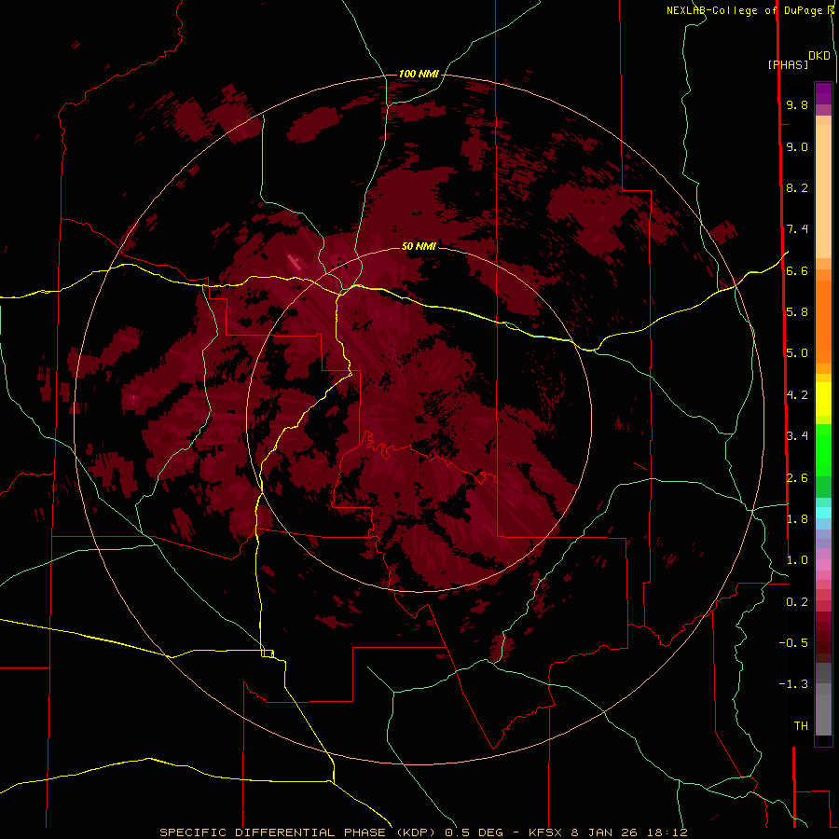Pick the cyan color band of the scale
This screenshot has width=839, height=839.
(823, 512)
